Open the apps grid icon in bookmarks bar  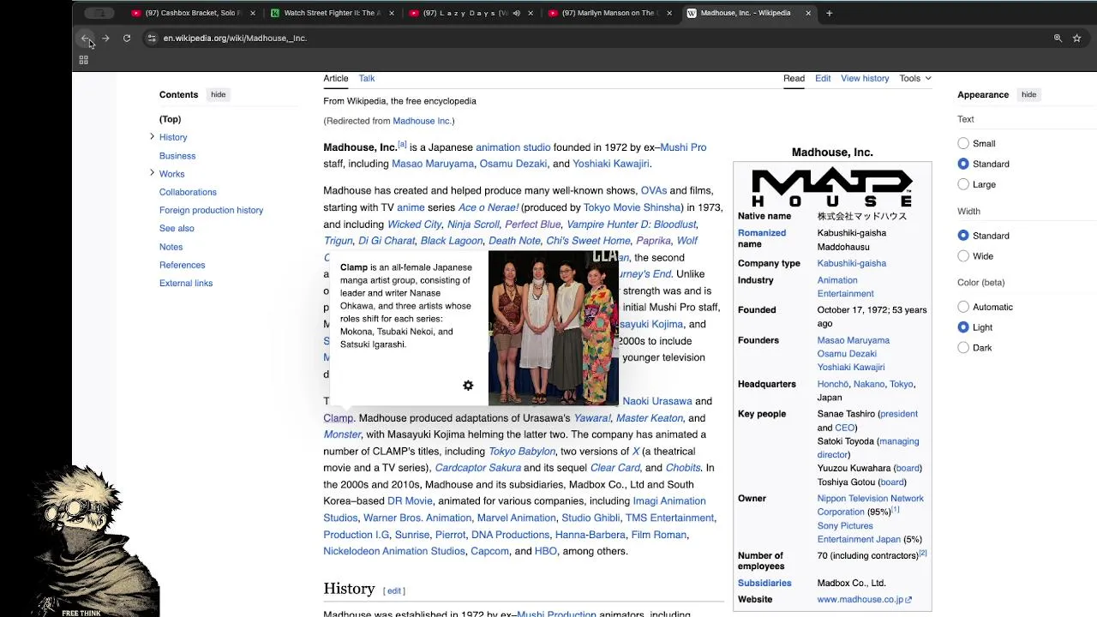[83, 60]
